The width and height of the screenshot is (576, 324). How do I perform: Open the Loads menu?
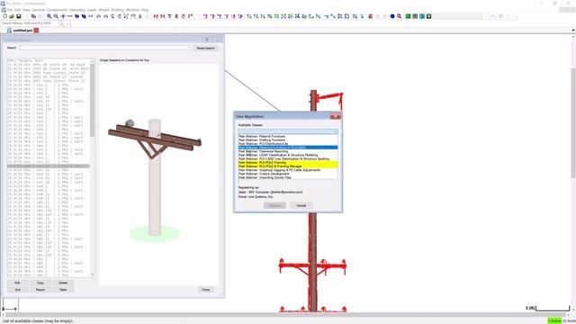pos(92,10)
